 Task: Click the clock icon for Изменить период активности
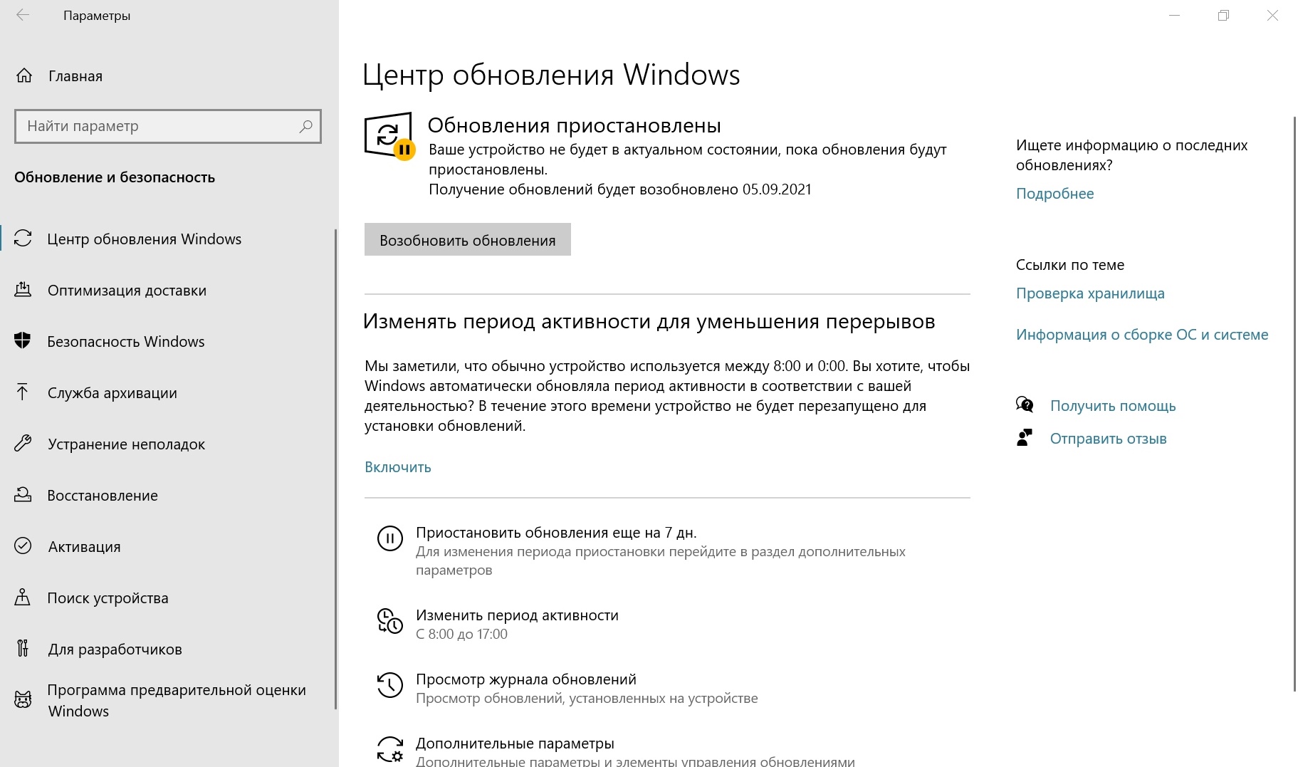389,621
